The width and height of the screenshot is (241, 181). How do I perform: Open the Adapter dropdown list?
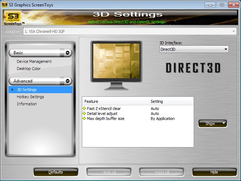(x=130, y=31)
